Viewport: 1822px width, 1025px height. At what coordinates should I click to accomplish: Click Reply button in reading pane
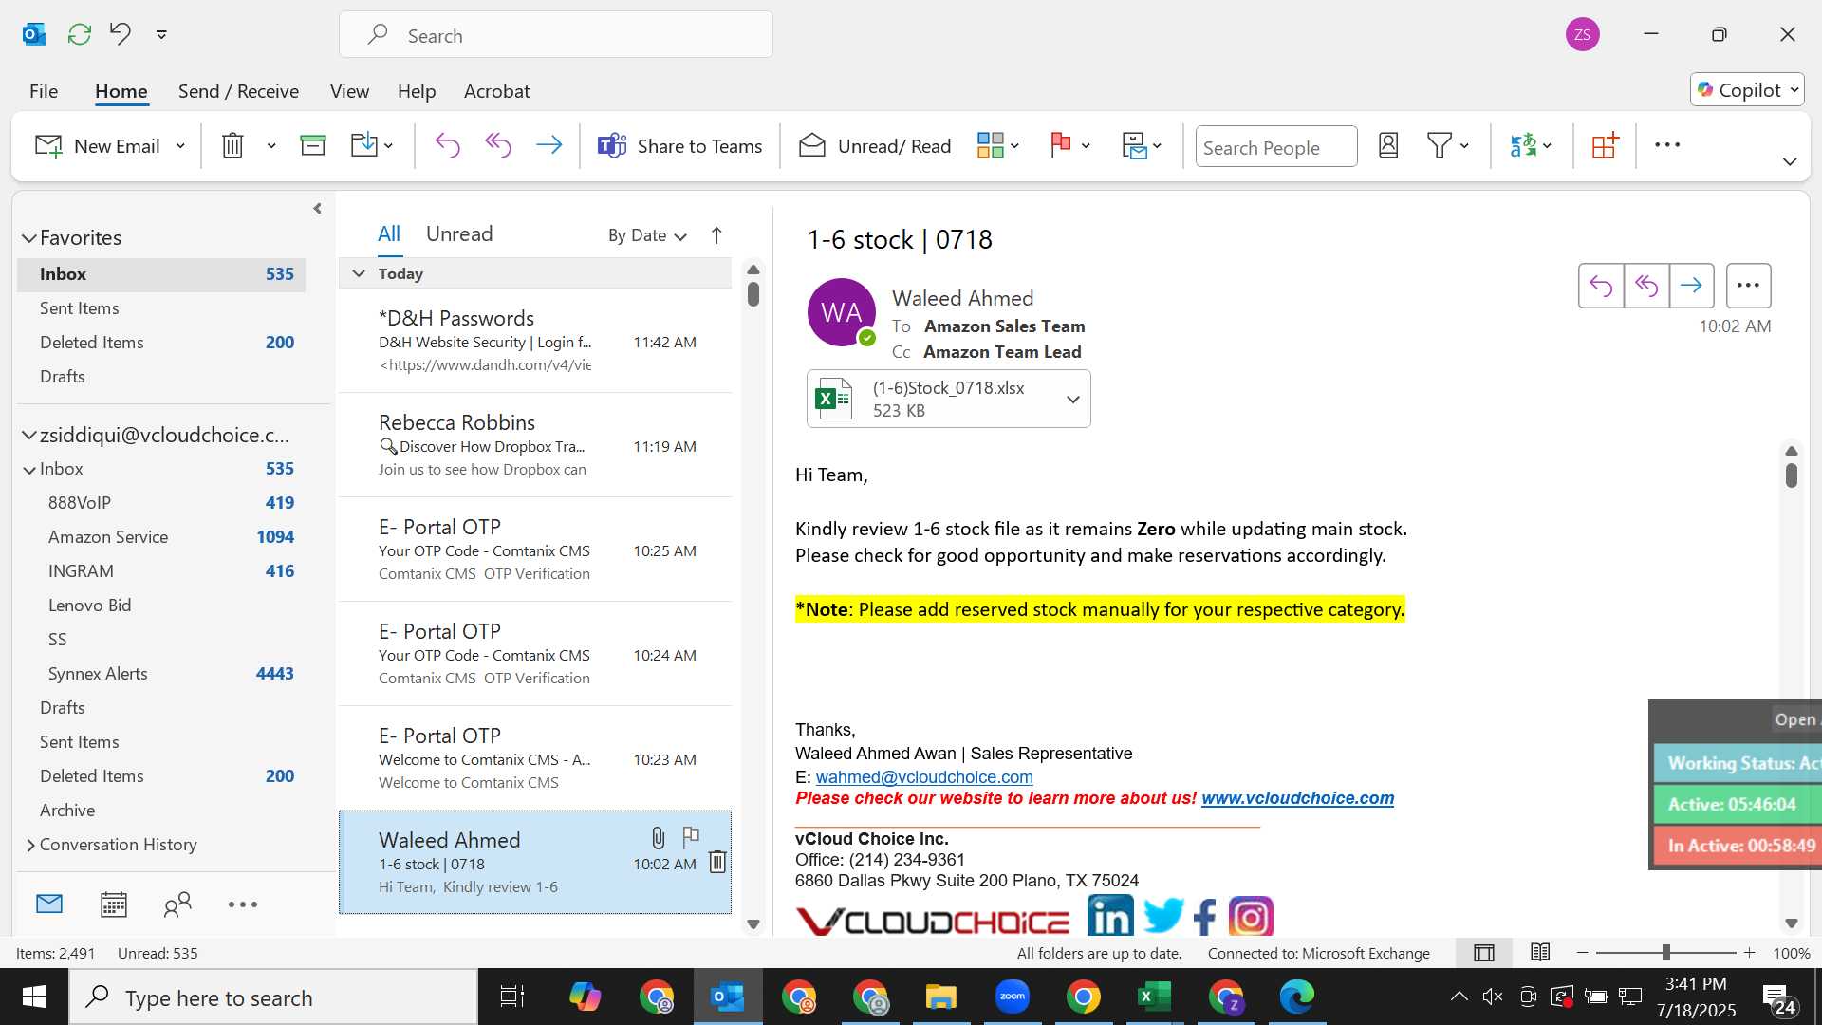click(1601, 286)
